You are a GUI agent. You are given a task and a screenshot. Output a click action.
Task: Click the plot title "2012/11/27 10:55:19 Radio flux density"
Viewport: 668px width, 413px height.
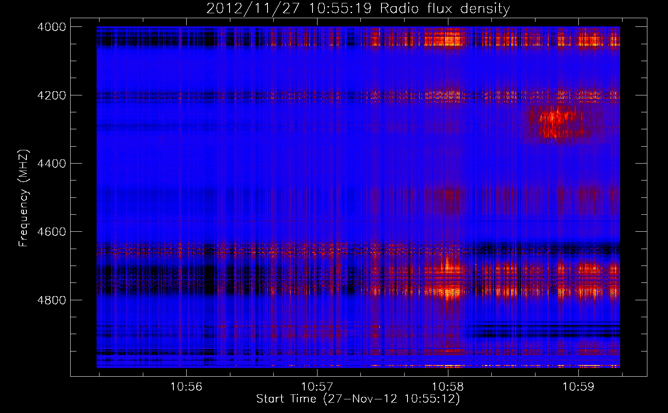[x=358, y=8]
